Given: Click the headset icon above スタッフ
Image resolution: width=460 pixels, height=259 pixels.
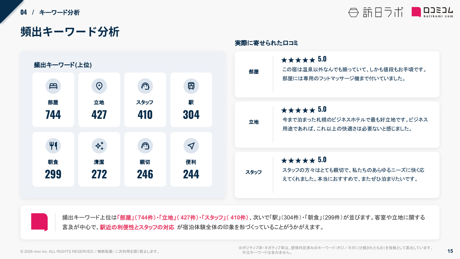Looking at the screenshot, I should click(x=145, y=86).
